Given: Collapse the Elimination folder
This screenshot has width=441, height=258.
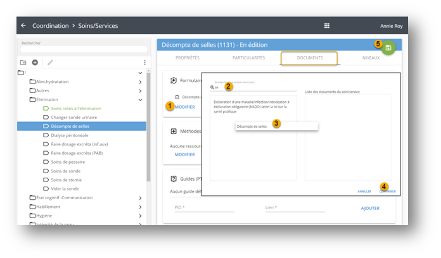Looking at the screenshot, I should click(140, 99).
